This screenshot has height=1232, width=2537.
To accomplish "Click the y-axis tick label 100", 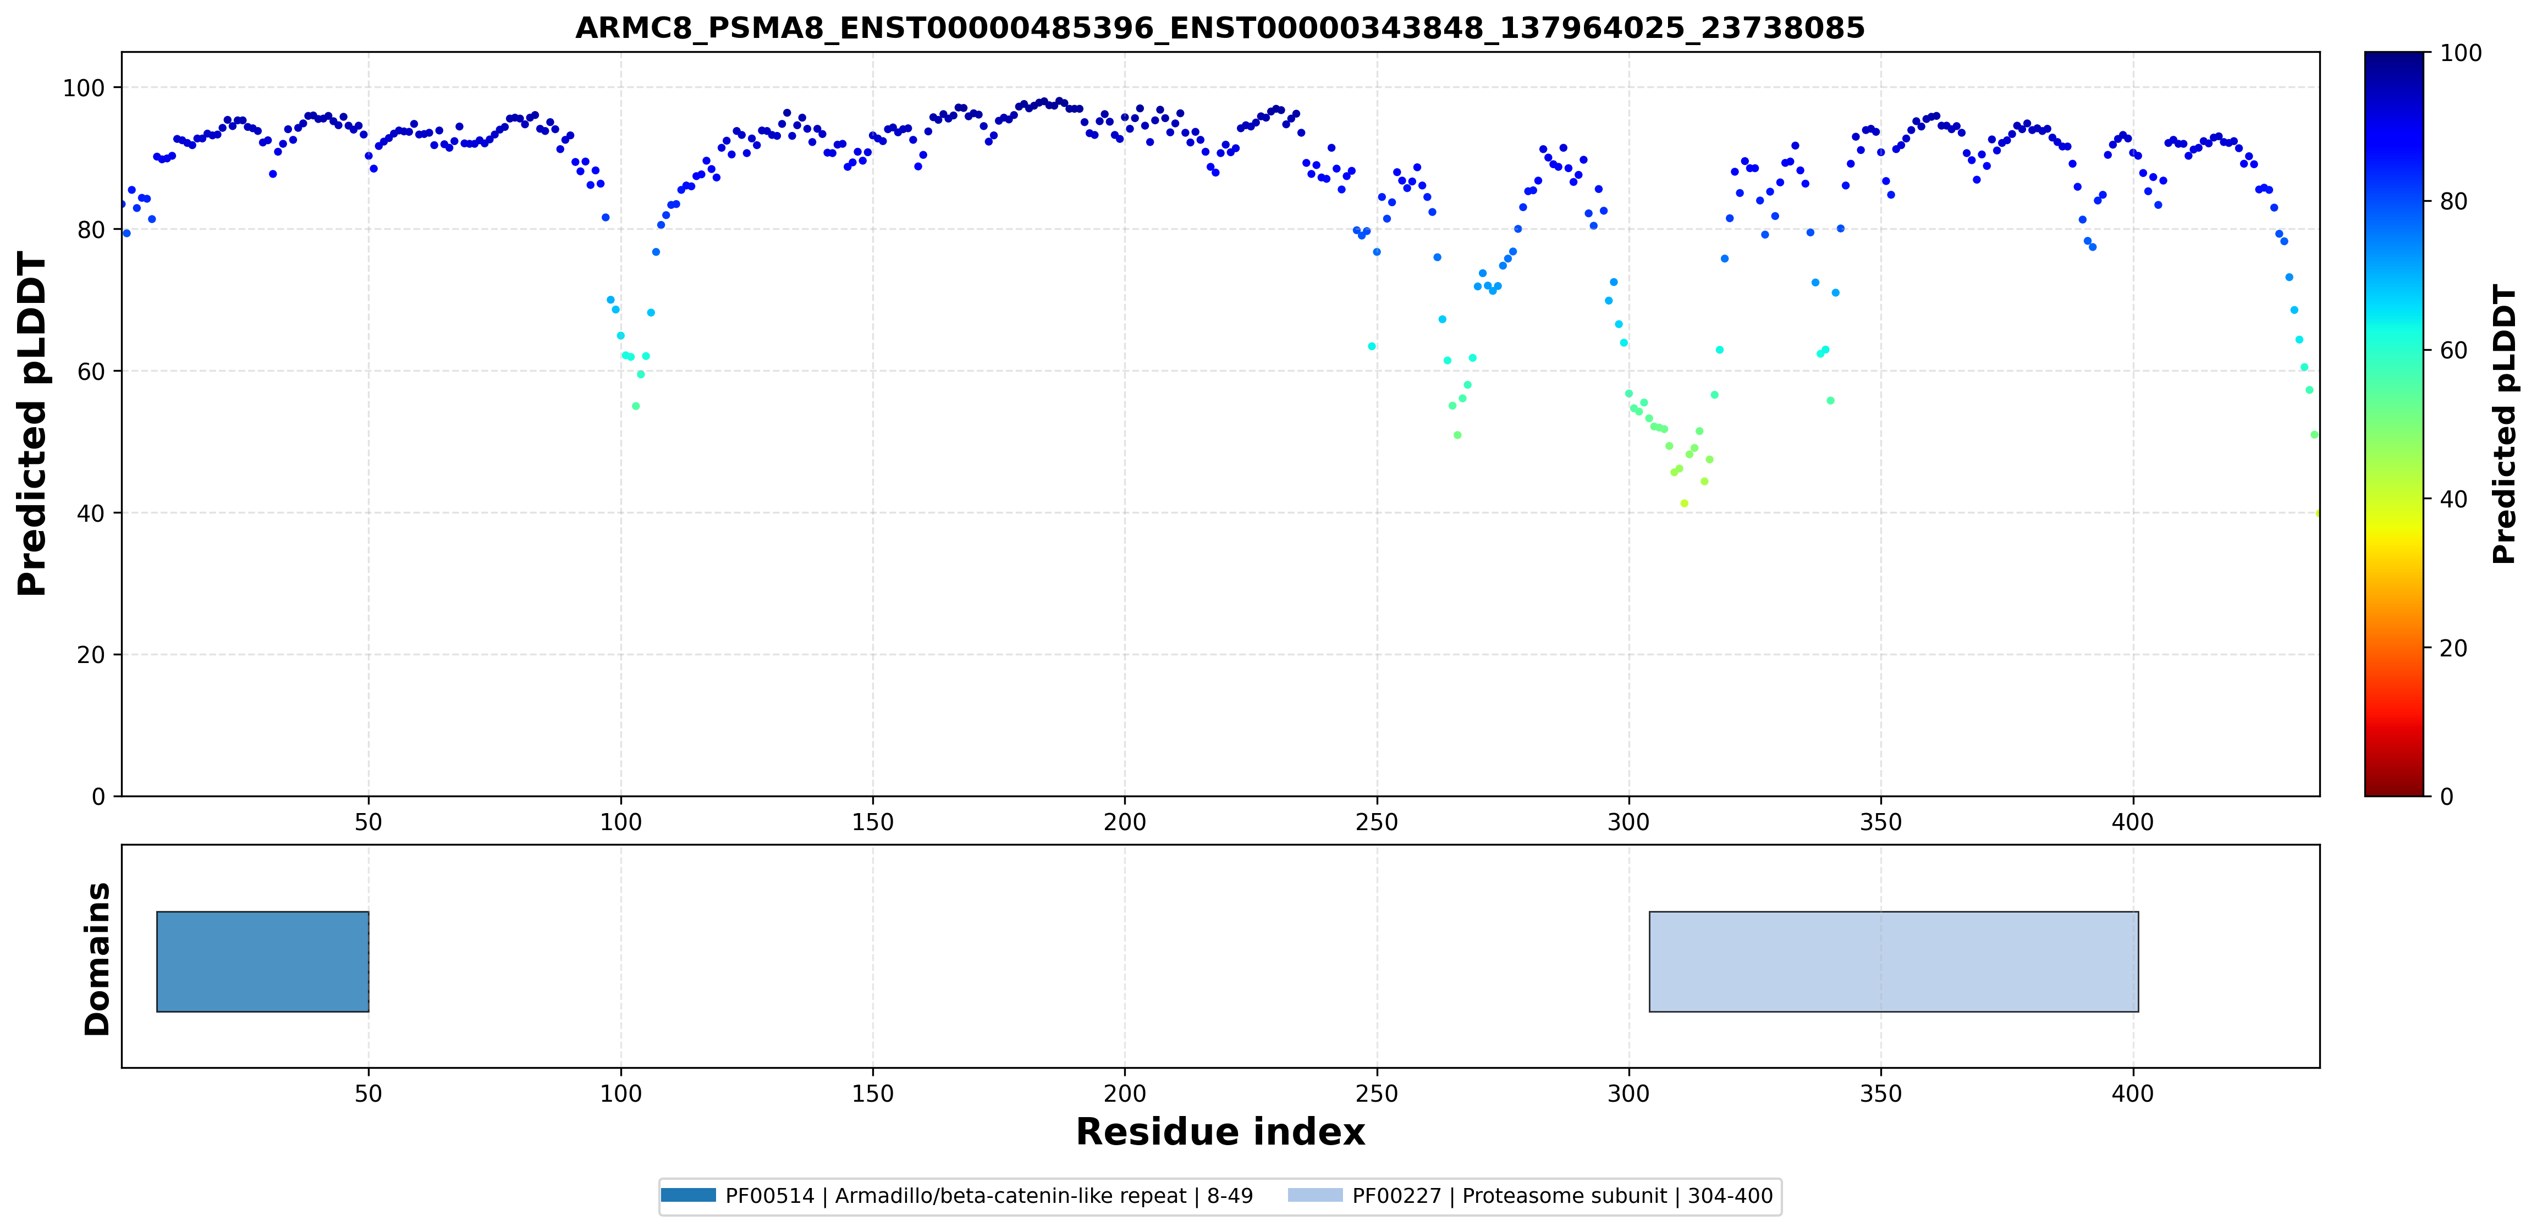I will tap(84, 87).
